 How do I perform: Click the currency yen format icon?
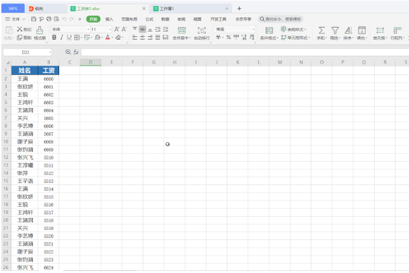[219, 37]
